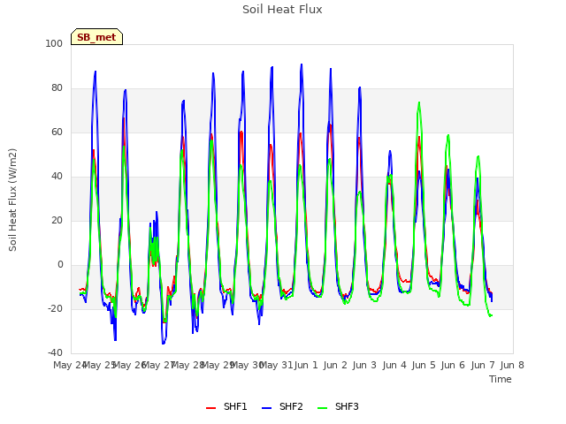The width and height of the screenshot is (566, 424).
Task: Click the green SHF3 peak on Jun 5
Action: pyautogui.click(x=419, y=102)
